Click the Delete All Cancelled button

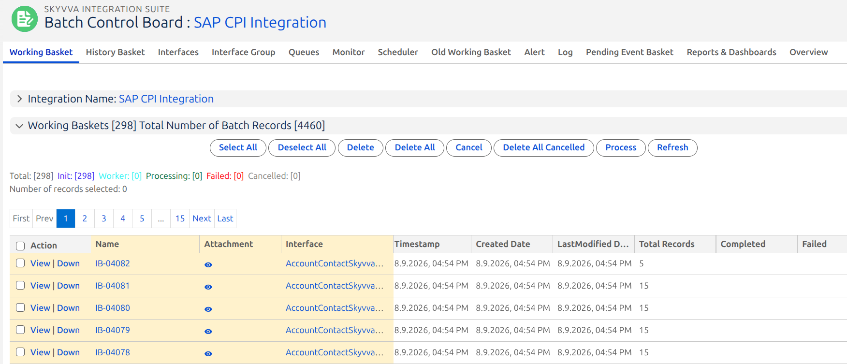coord(544,148)
